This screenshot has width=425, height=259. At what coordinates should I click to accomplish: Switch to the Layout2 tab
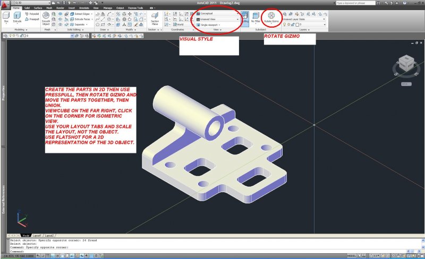pos(49,236)
